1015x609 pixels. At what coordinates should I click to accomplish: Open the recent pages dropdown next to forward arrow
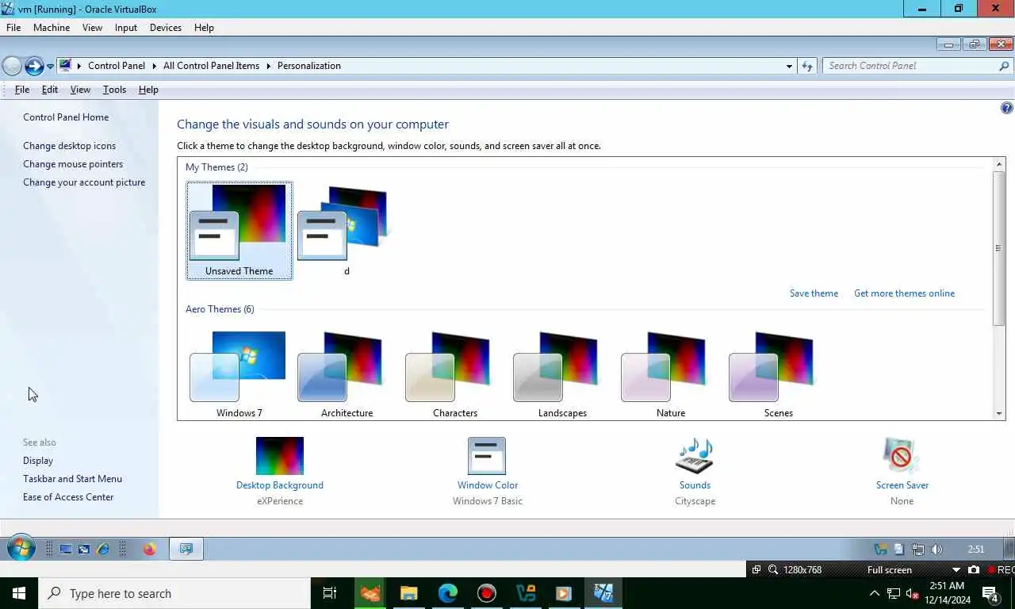50,66
